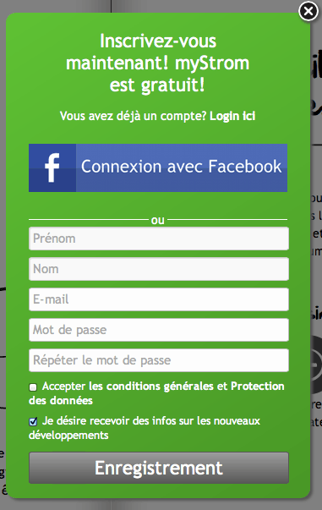322x510 pixels.
Task: Open the 'Login ici' link
Action: coord(232,116)
